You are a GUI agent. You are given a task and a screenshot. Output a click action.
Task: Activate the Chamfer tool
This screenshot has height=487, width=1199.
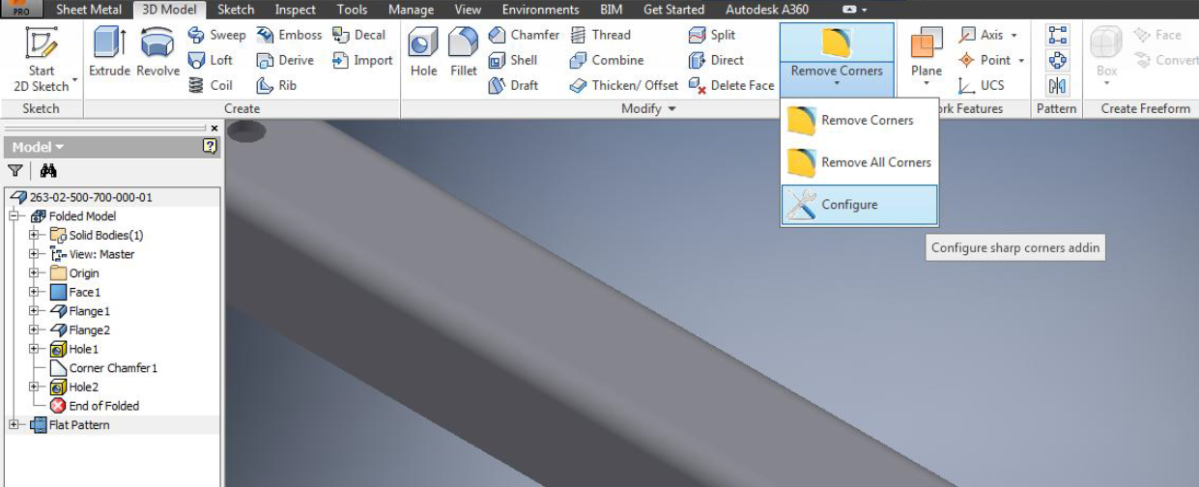pos(524,35)
